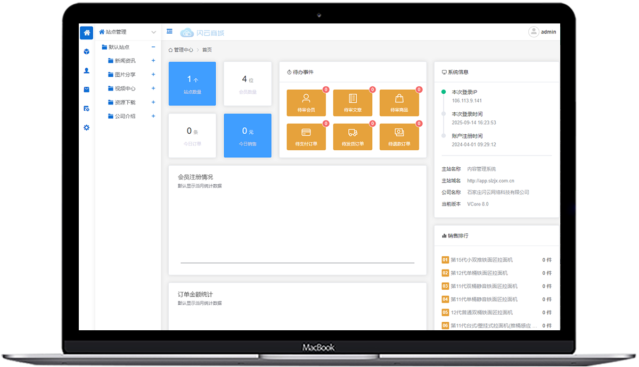The width and height of the screenshot is (639, 367).
Task: Collapse the 默认站点 tree node
Action: point(153,47)
